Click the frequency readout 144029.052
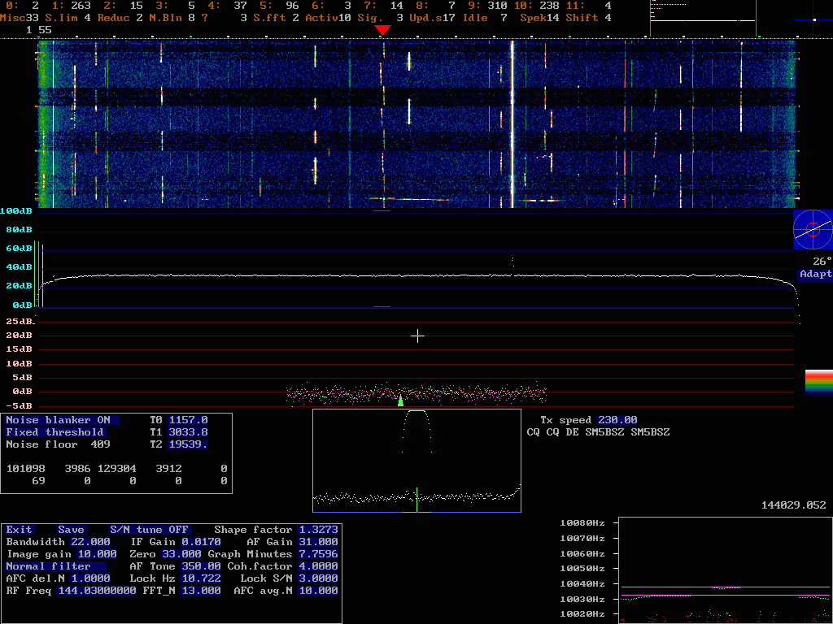833x624 pixels. [794, 505]
